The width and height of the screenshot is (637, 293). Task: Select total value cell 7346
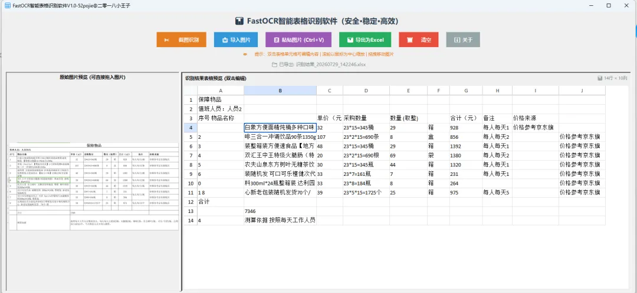click(x=280, y=211)
